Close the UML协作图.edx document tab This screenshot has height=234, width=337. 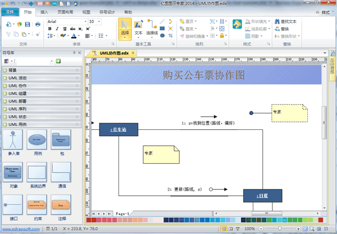point(133,53)
